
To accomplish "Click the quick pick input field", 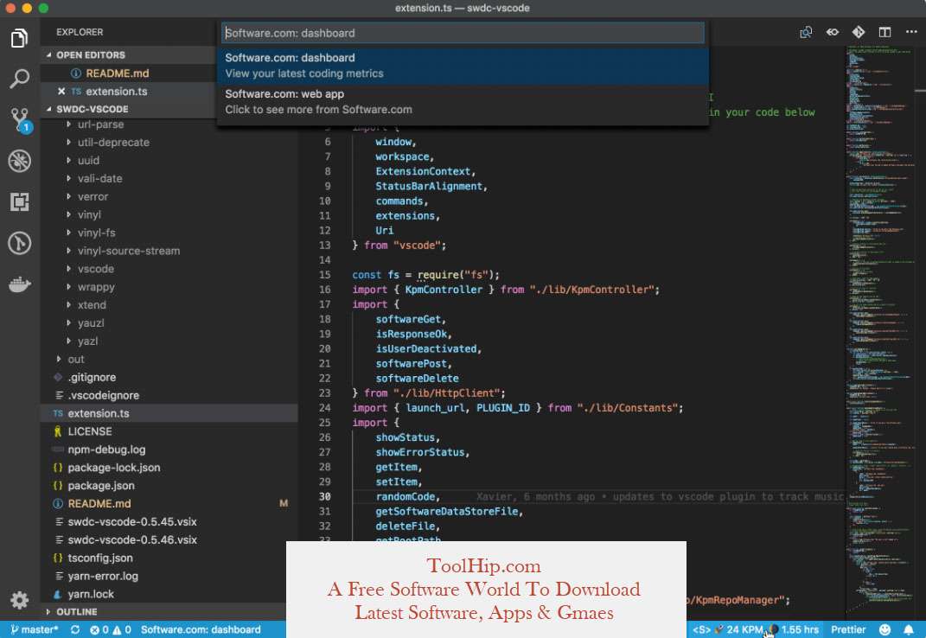I will (463, 33).
